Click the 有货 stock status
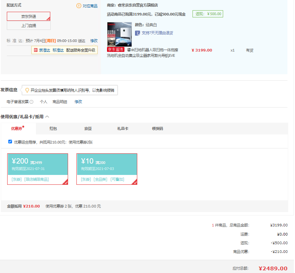 (x=250, y=50)
